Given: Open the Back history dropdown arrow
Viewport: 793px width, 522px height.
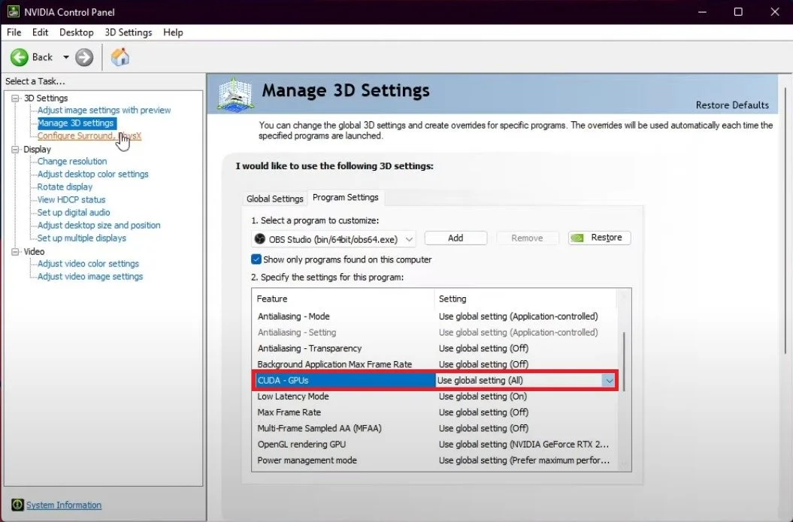Looking at the screenshot, I should coord(65,57).
